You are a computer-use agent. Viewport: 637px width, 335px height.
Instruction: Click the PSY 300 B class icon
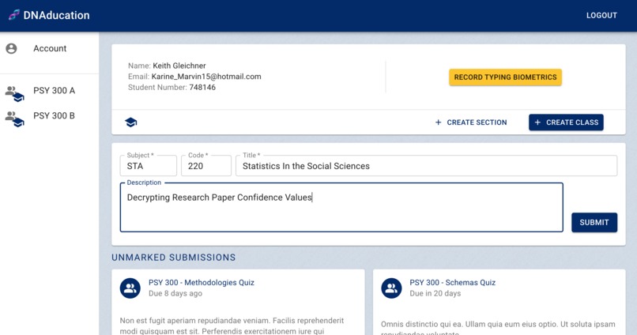[x=15, y=119]
